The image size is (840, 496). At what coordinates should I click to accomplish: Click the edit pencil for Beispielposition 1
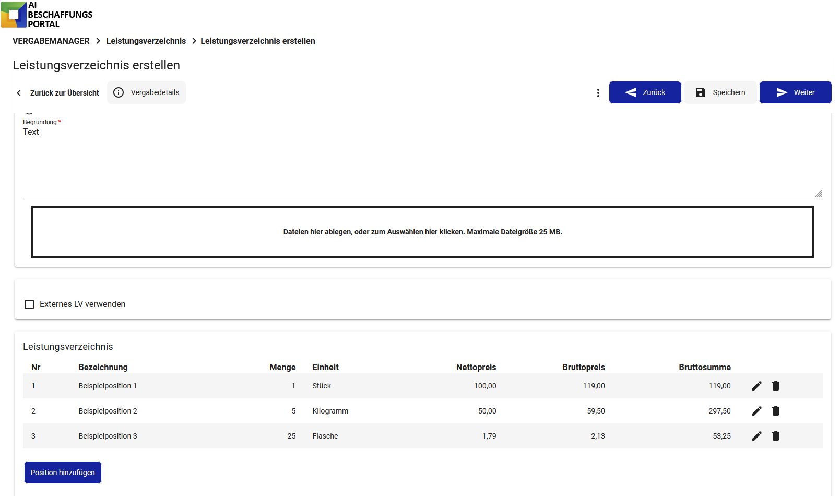click(x=756, y=386)
